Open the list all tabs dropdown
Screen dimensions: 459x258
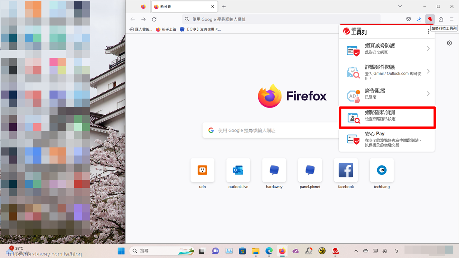pyautogui.click(x=400, y=6)
